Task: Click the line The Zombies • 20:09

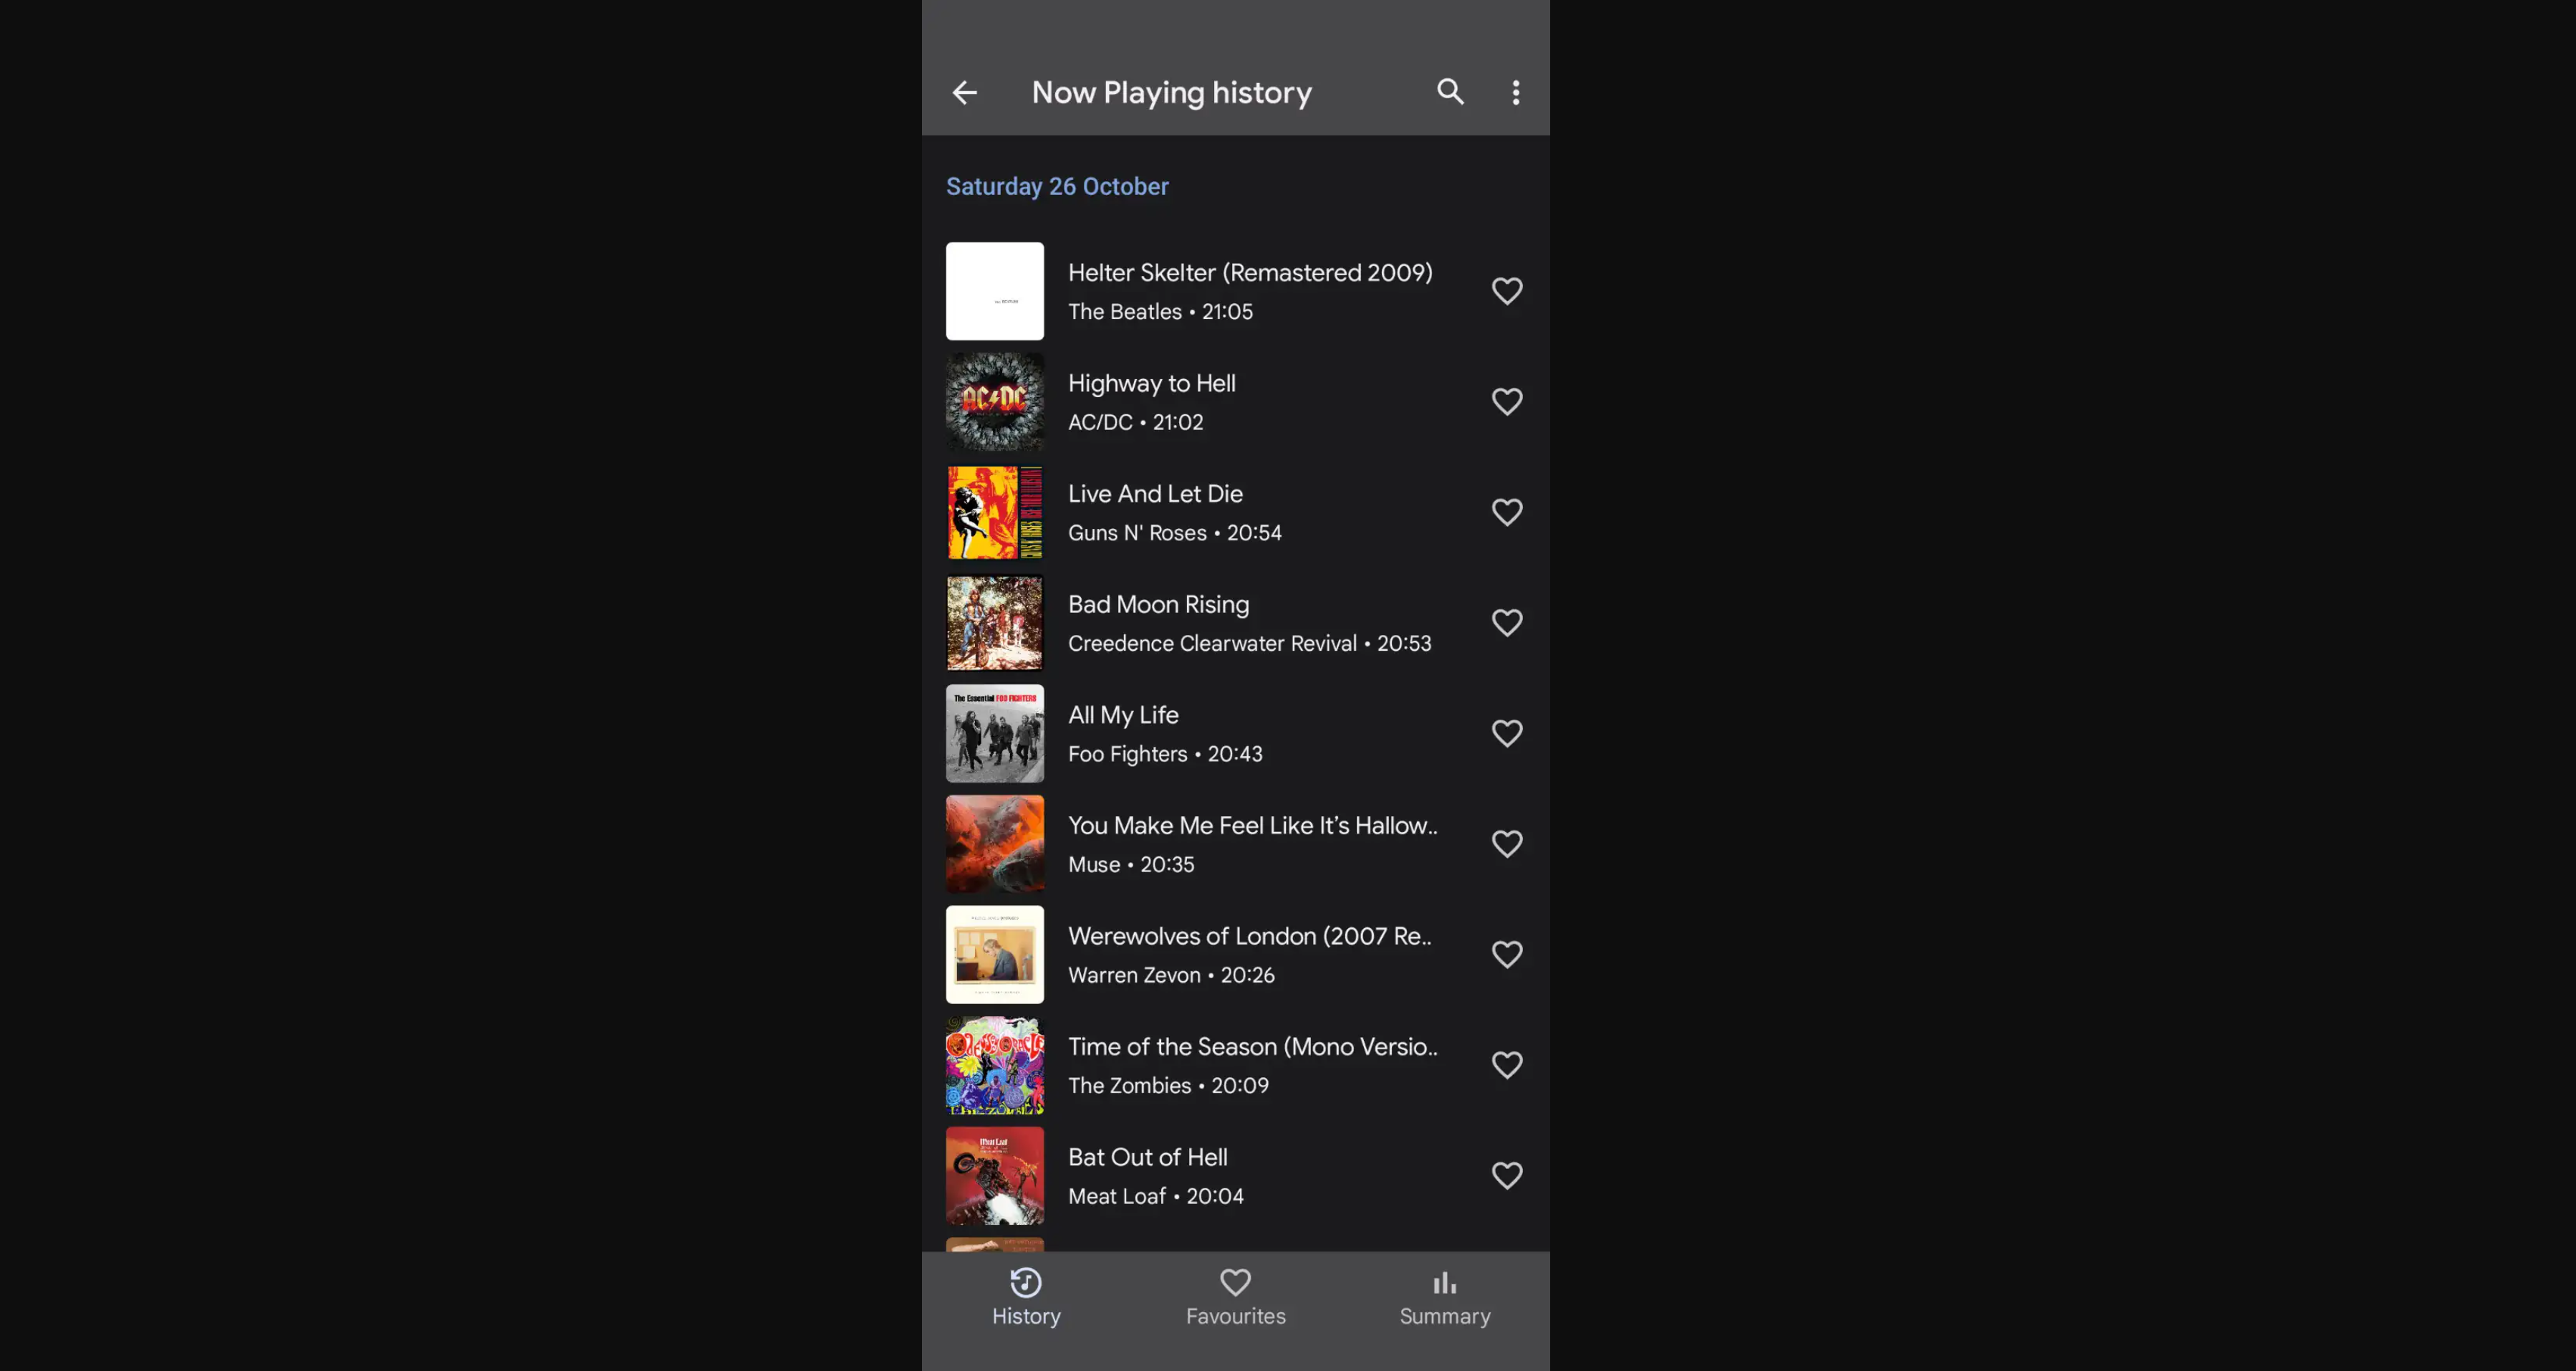Action: 1168,1086
